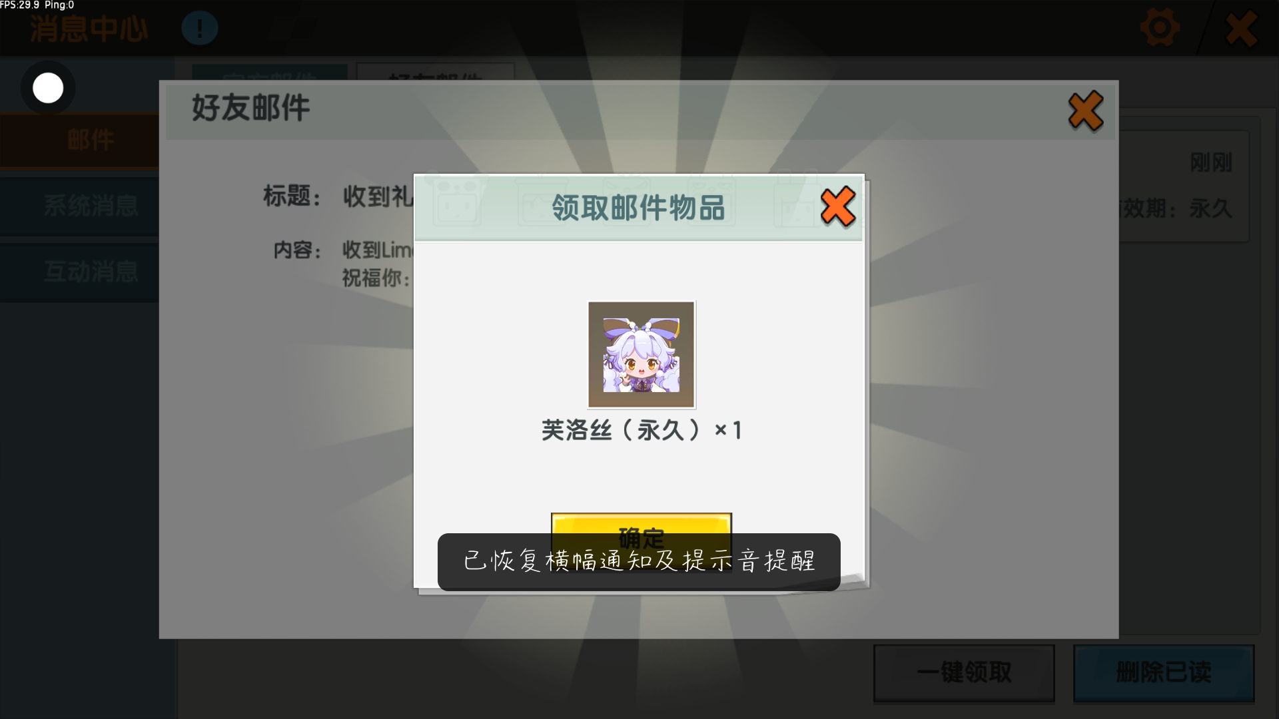1279x719 pixels.
Task: Select the 好友邮件 tab behind the dialog
Action: (x=436, y=72)
